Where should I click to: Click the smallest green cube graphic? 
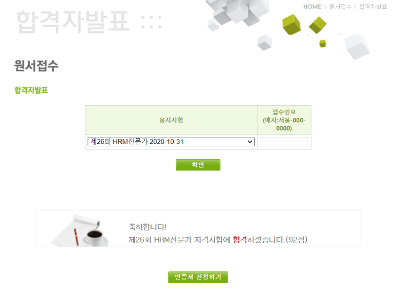[323, 43]
